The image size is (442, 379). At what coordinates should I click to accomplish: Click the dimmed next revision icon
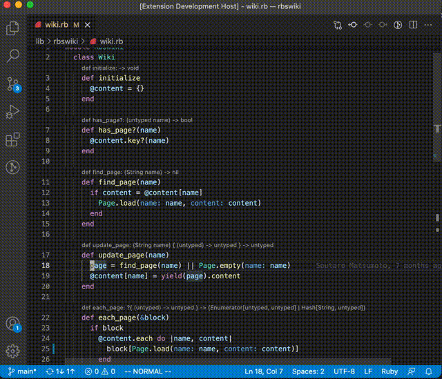tap(383, 25)
